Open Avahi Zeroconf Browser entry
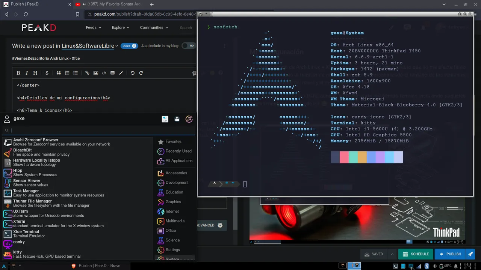 77,142
